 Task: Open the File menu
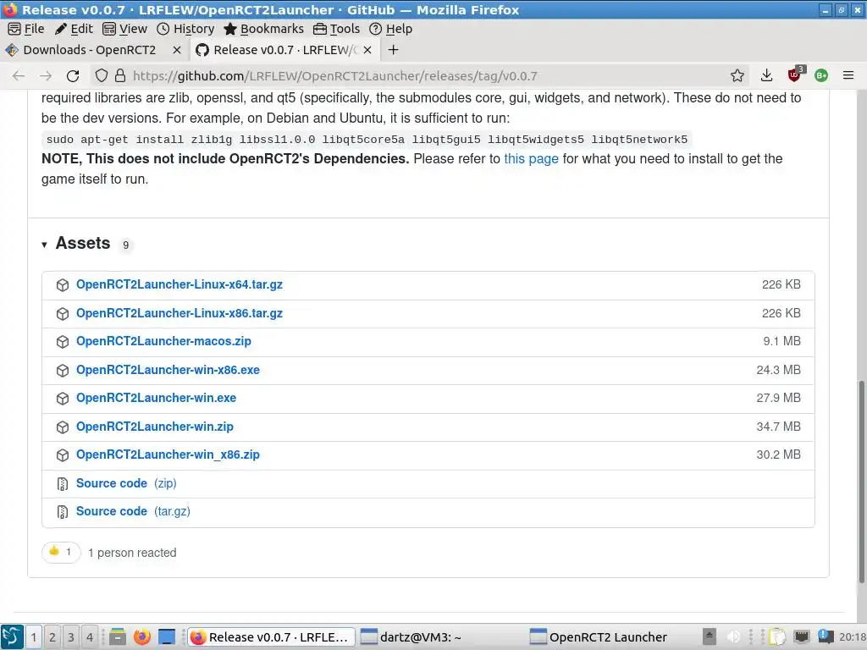pos(26,29)
